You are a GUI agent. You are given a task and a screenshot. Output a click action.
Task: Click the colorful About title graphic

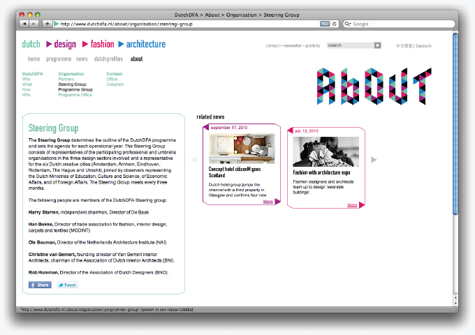374,87
